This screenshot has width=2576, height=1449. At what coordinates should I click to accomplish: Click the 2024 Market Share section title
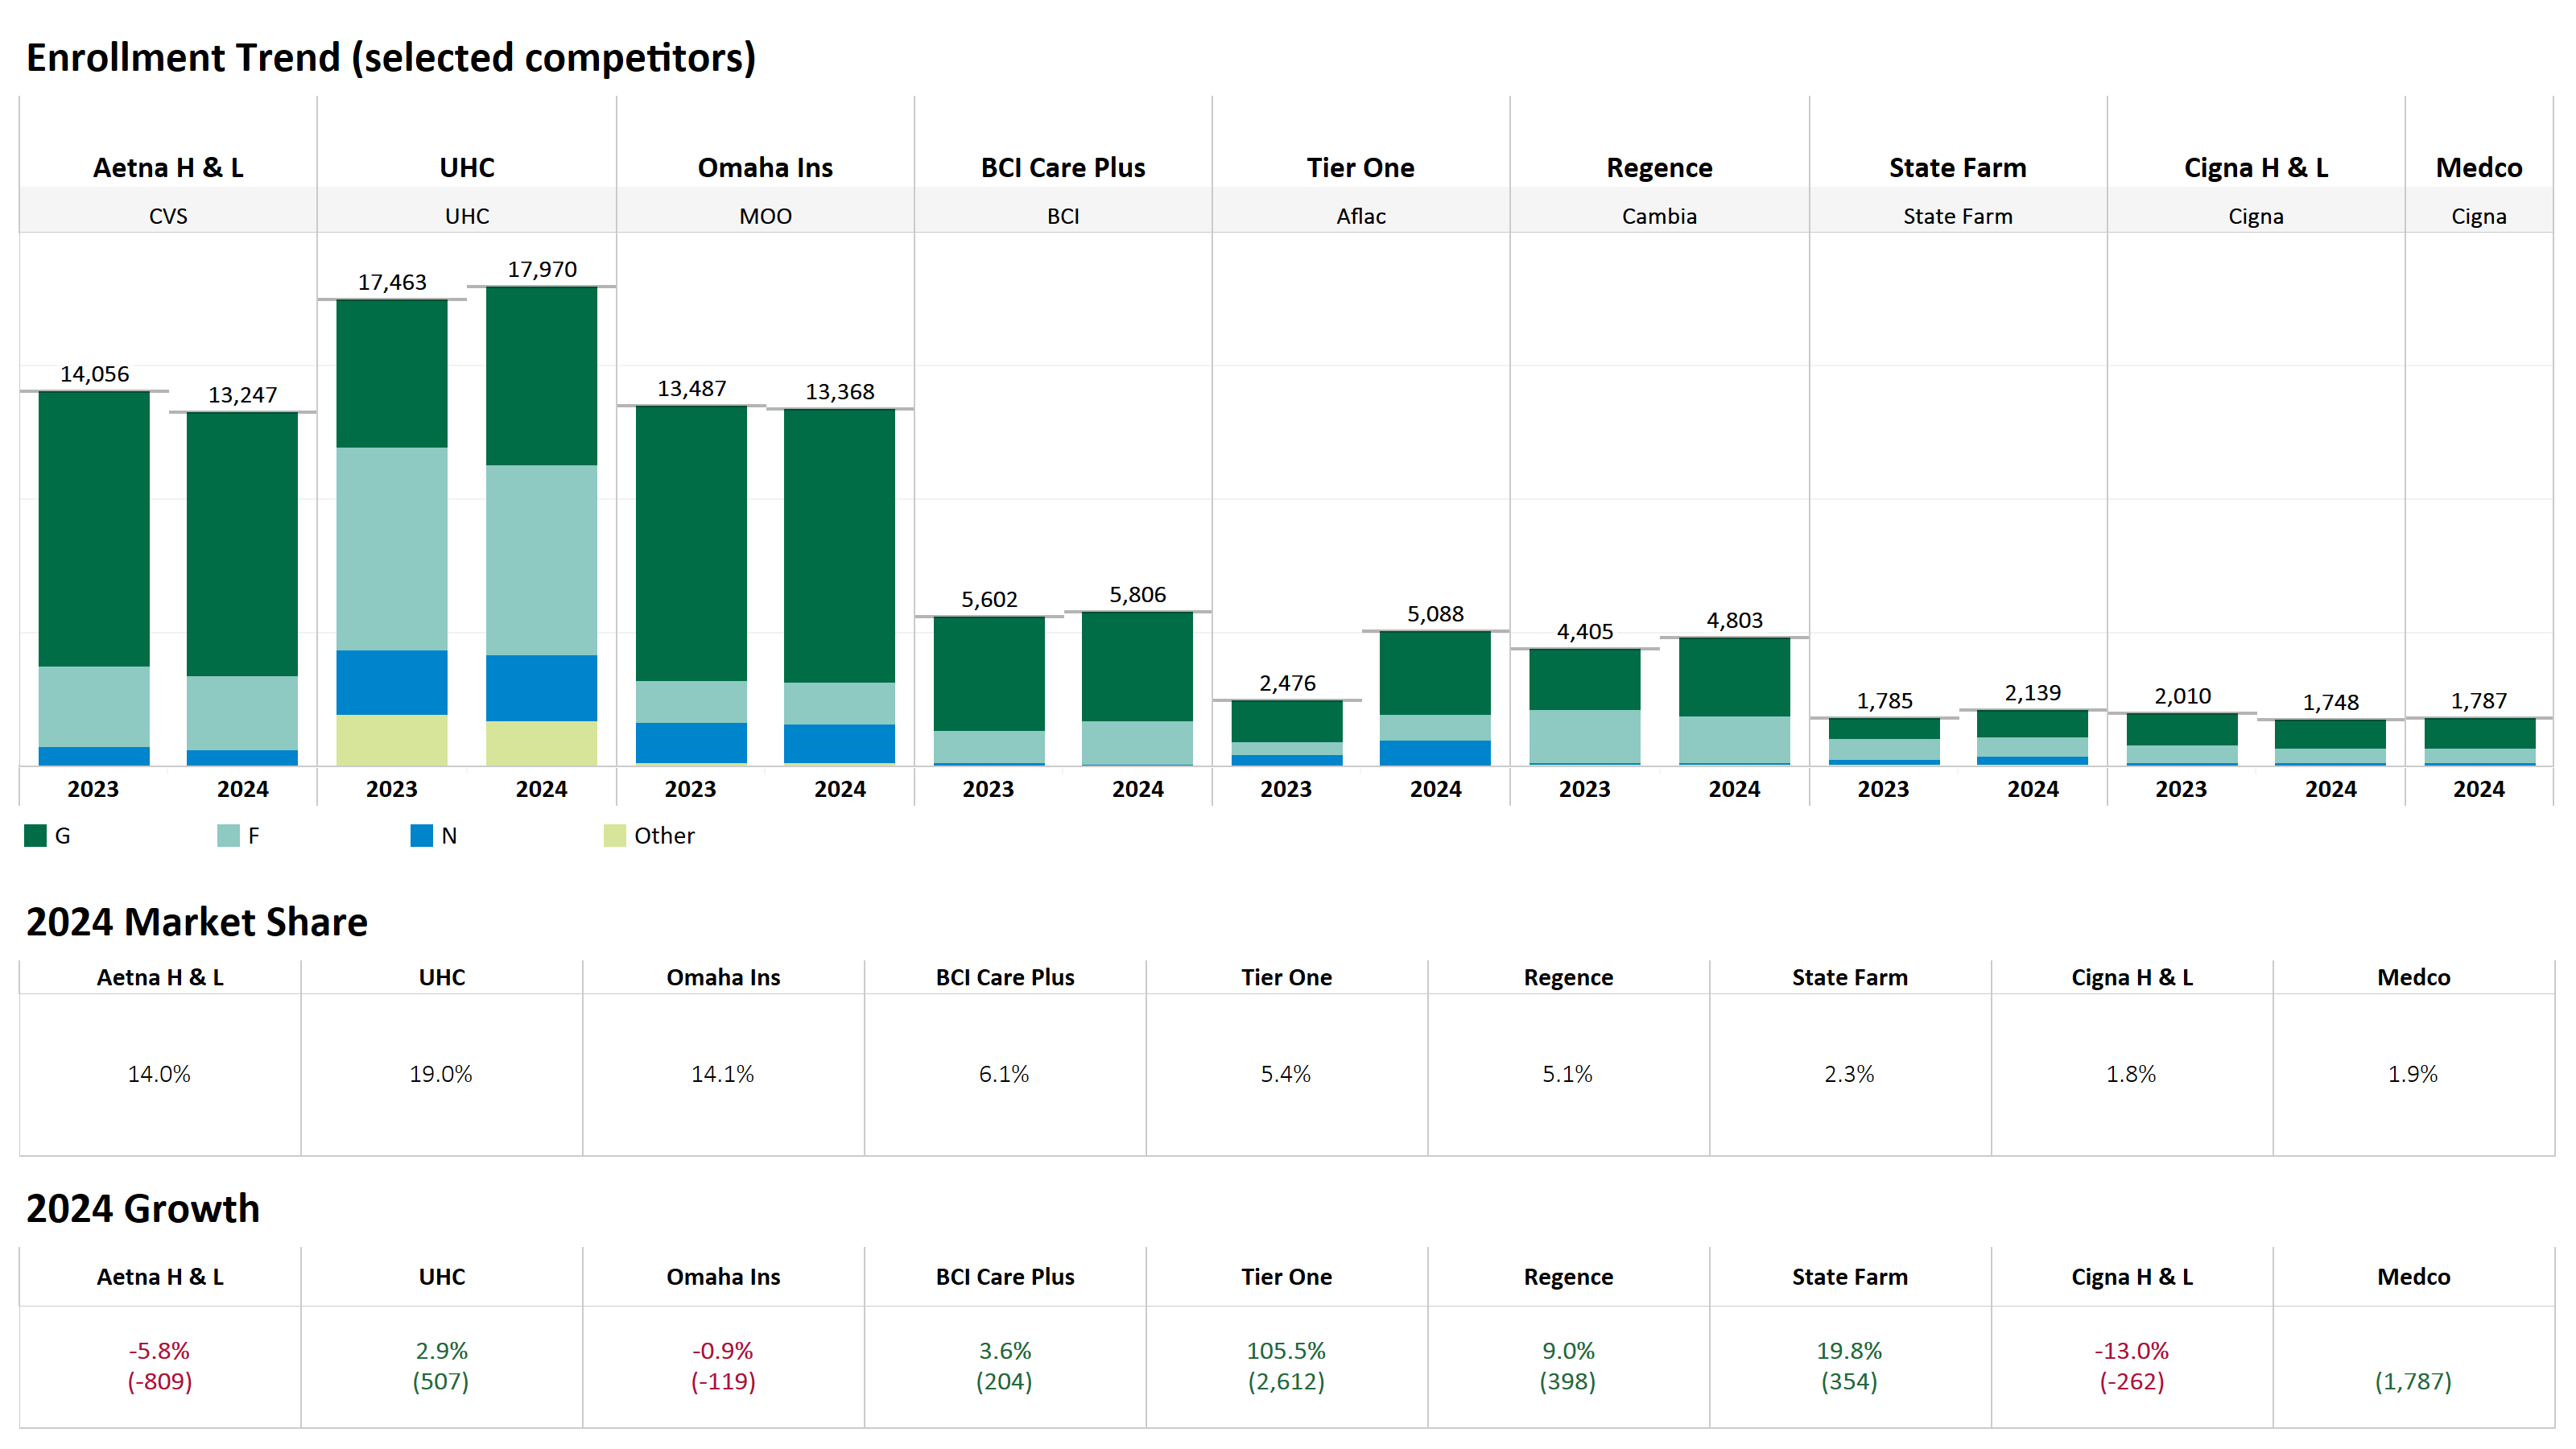[x=197, y=921]
